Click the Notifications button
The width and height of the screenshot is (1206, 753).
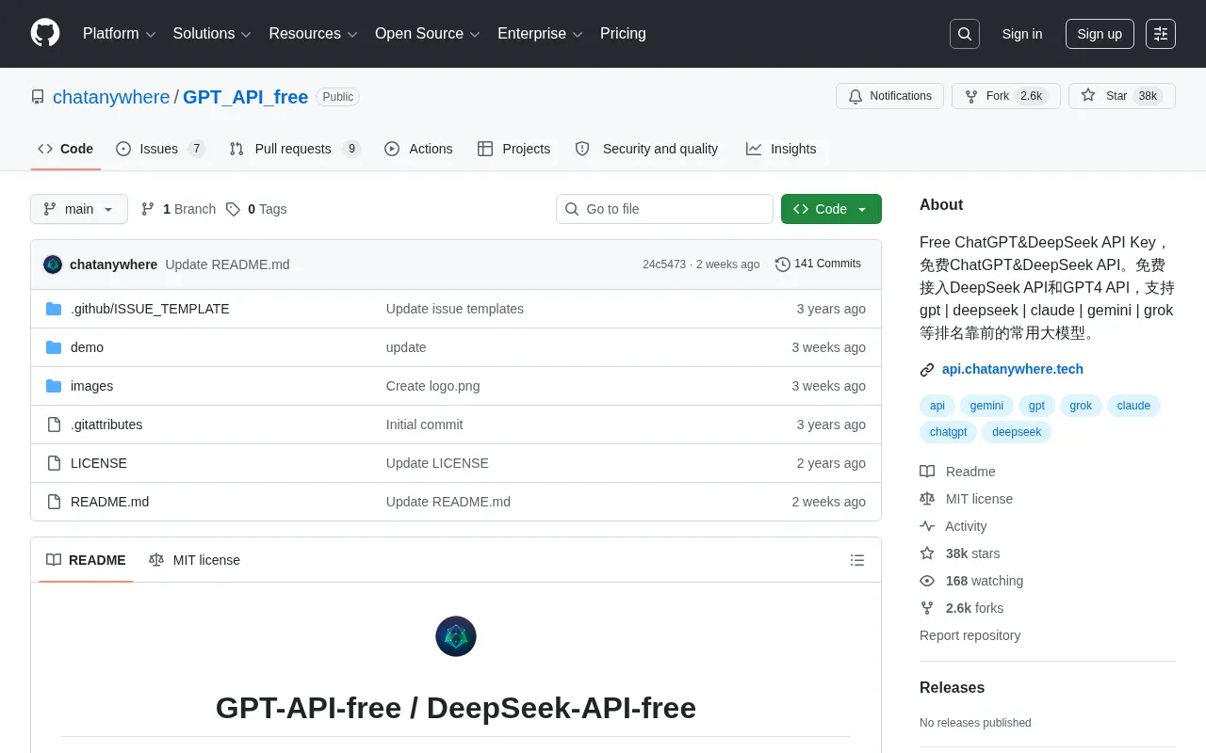(889, 96)
